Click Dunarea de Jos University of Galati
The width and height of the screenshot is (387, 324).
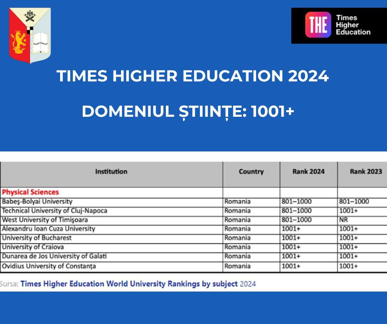(x=54, y=256)
